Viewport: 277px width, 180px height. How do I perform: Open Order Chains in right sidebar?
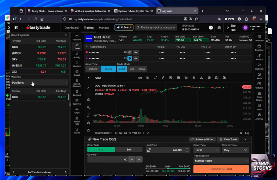point(259,96)
